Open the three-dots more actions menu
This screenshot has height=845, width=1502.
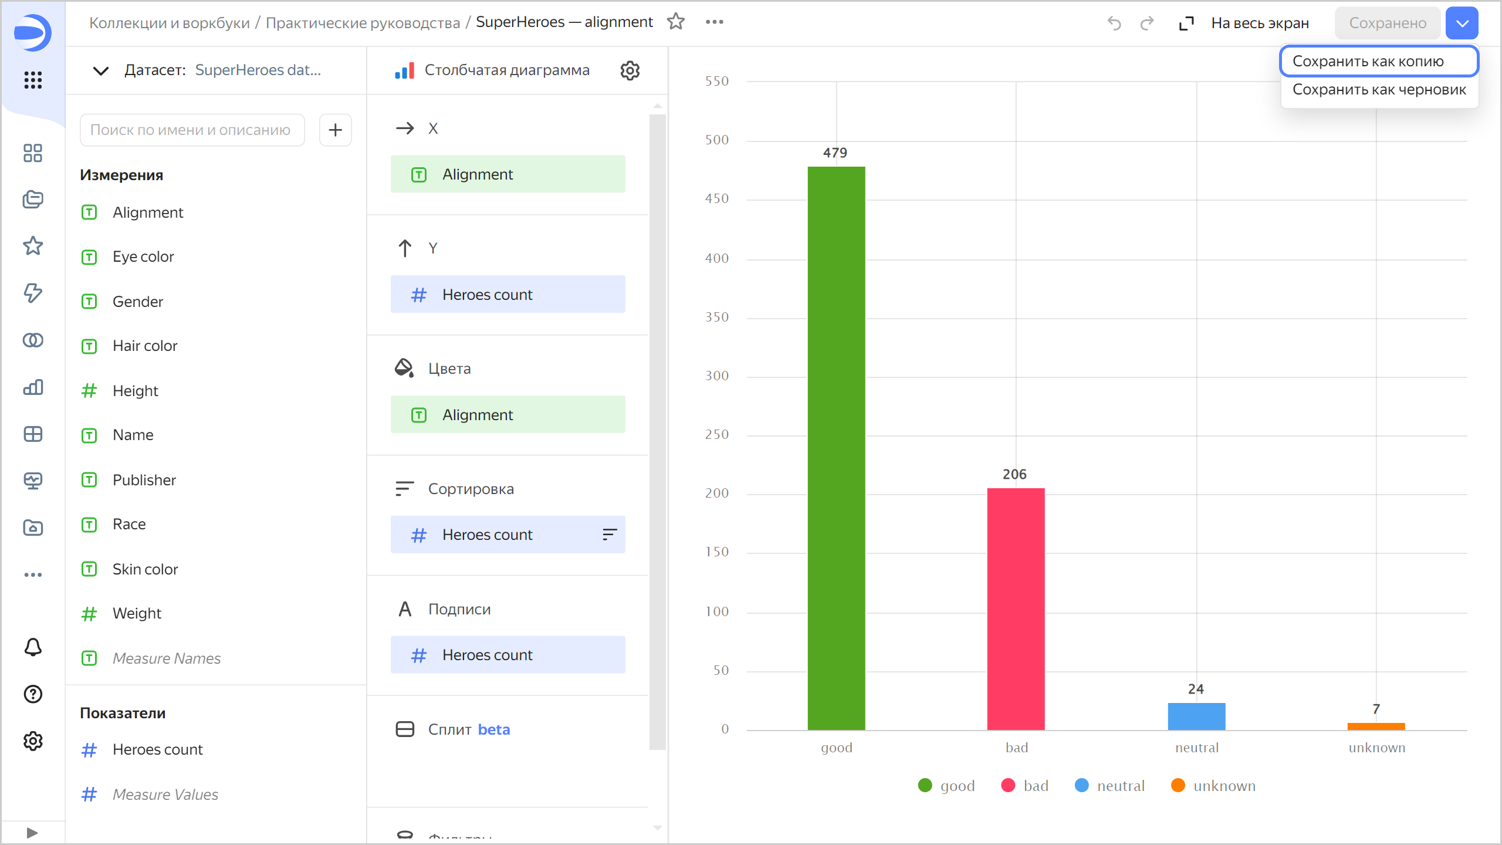[714, 22]
